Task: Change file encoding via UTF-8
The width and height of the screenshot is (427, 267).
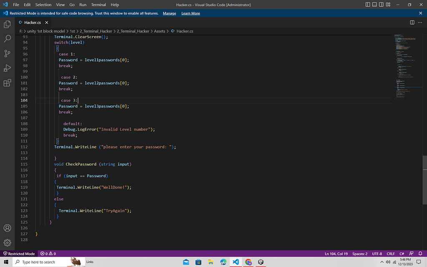Action: (x=377, y=254)
